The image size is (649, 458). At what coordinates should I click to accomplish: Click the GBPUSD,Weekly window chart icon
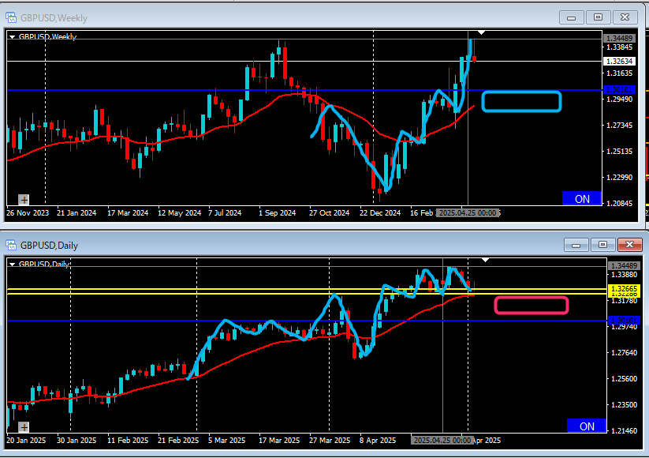pos(11,18)
